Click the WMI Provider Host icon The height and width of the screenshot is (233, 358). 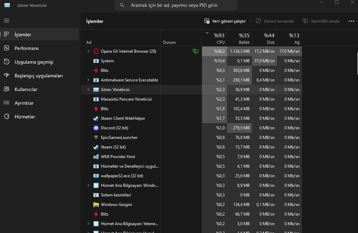click(x=96, y=157)
